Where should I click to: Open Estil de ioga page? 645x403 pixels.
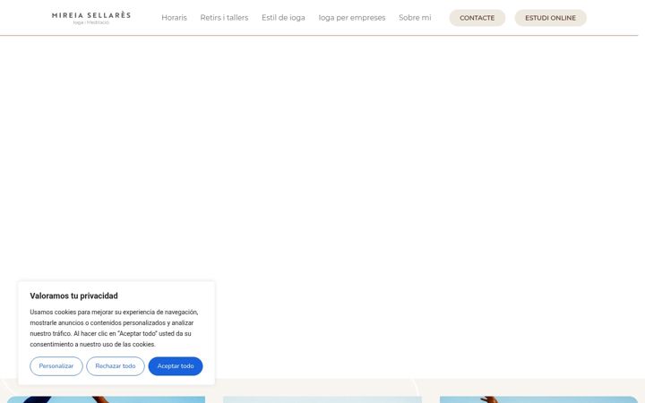[283, 18]
